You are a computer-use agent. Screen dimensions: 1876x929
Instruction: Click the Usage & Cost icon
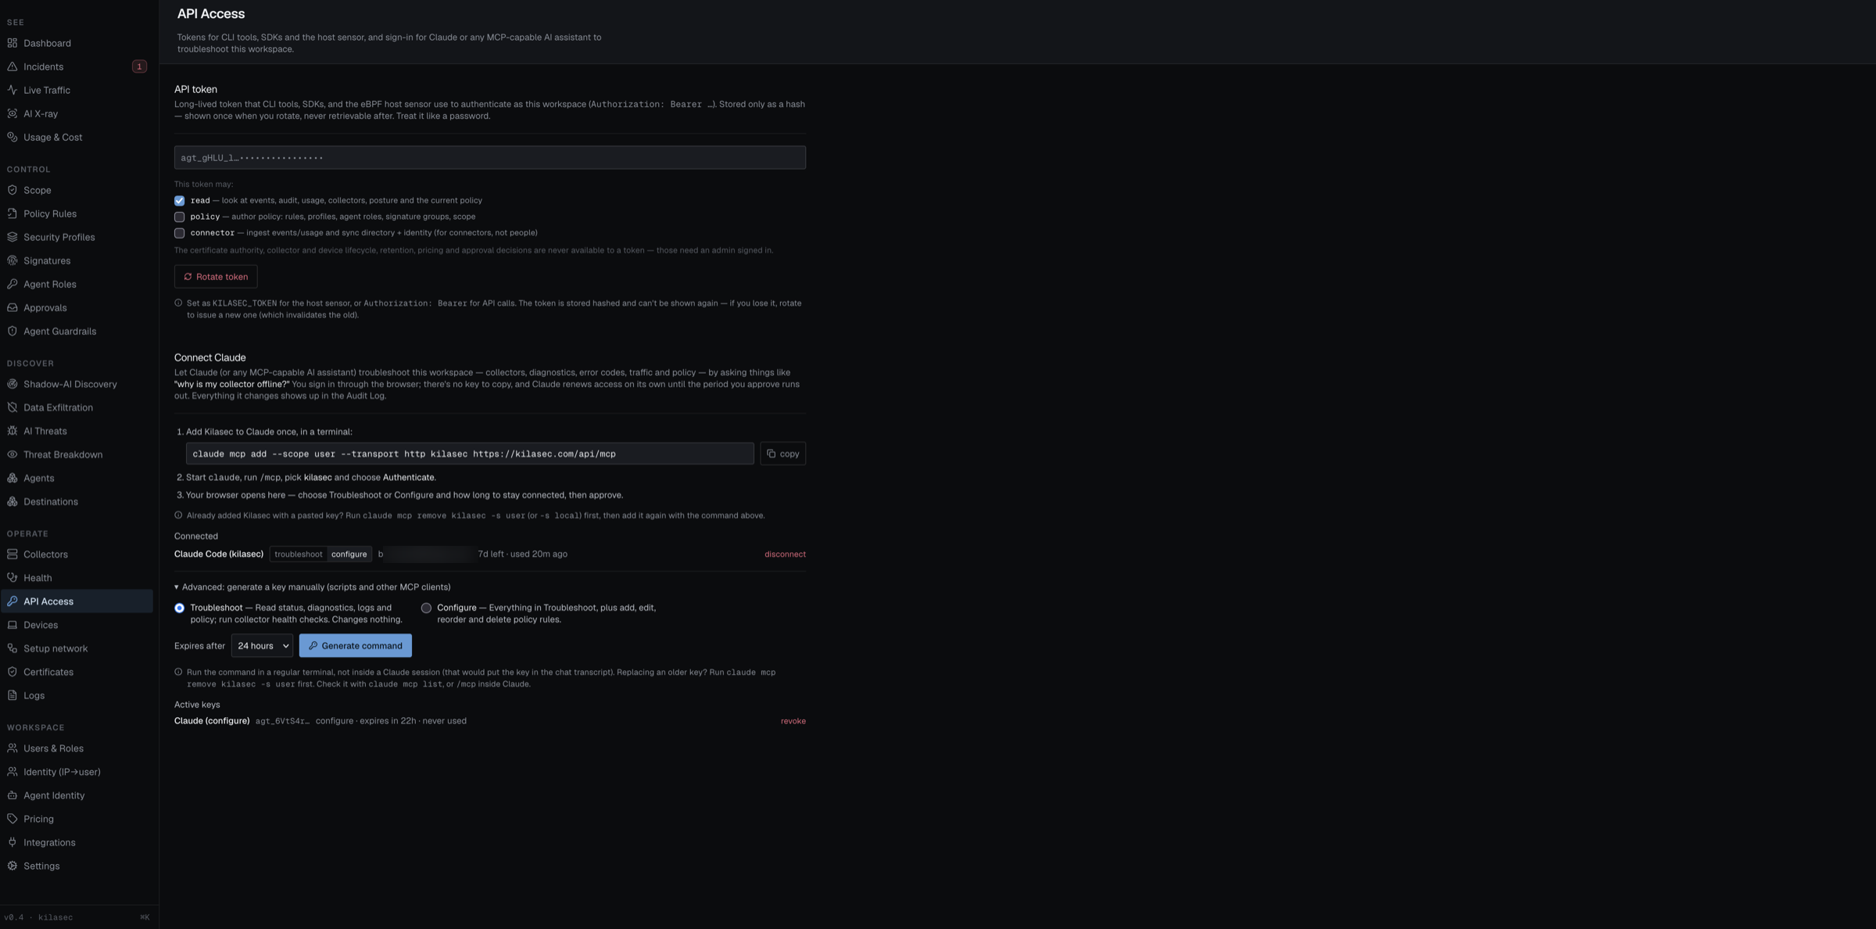13,137
